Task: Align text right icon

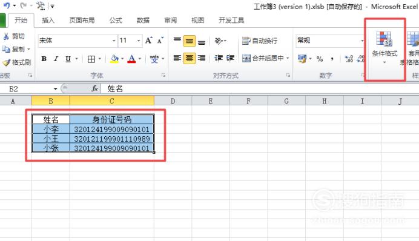Action: 202,58
